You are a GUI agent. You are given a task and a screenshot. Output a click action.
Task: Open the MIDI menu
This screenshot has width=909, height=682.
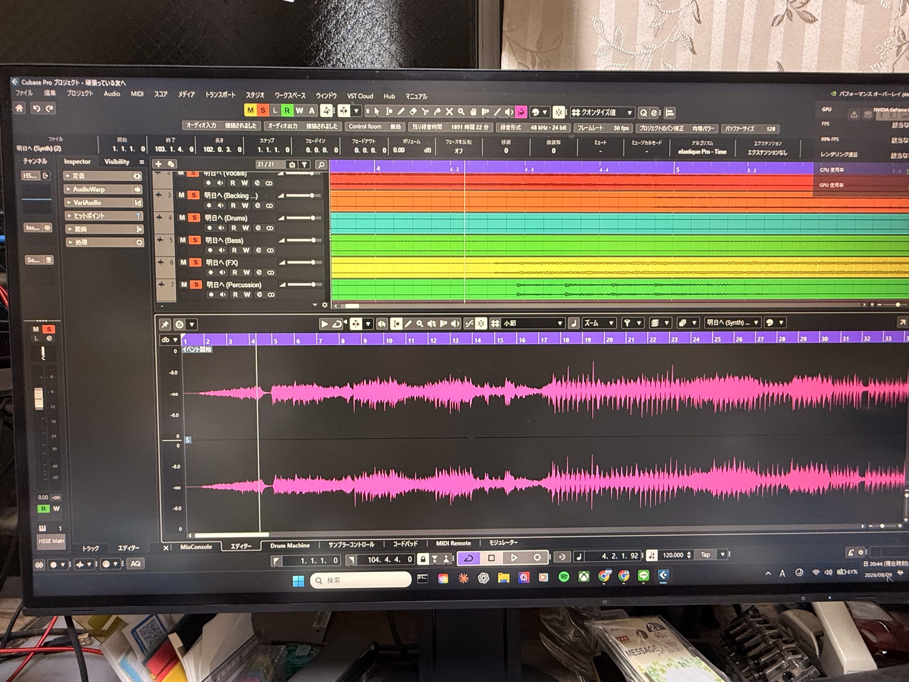click(137, 94)
